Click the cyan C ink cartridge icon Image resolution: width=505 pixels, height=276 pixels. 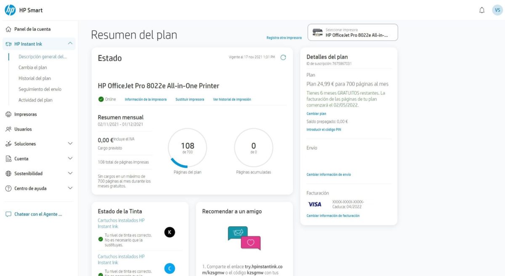pos(170,268)
